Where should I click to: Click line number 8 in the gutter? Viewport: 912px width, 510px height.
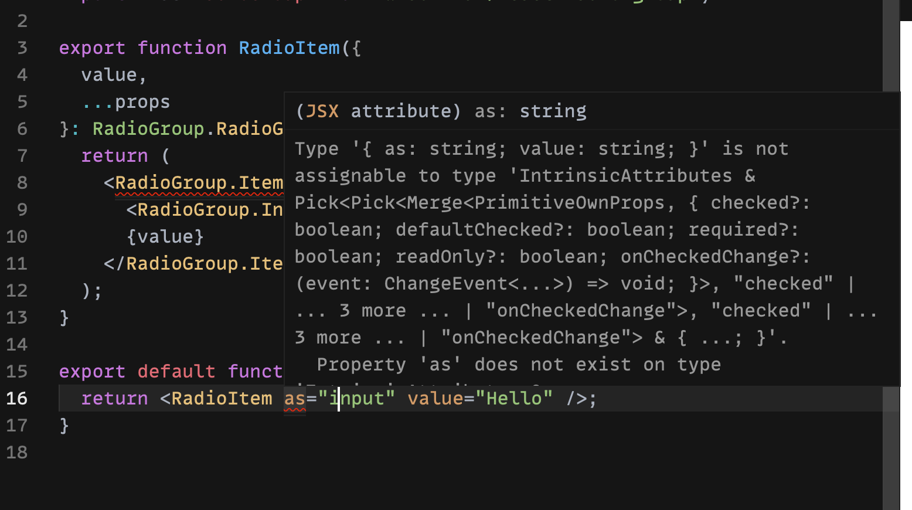(22, 182)
